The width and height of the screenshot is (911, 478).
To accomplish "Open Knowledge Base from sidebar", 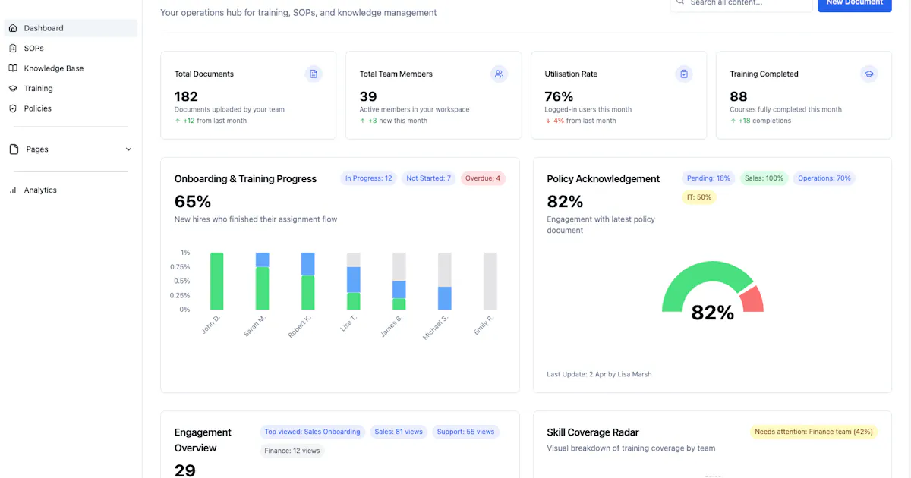I will click(x=71, y=68).
